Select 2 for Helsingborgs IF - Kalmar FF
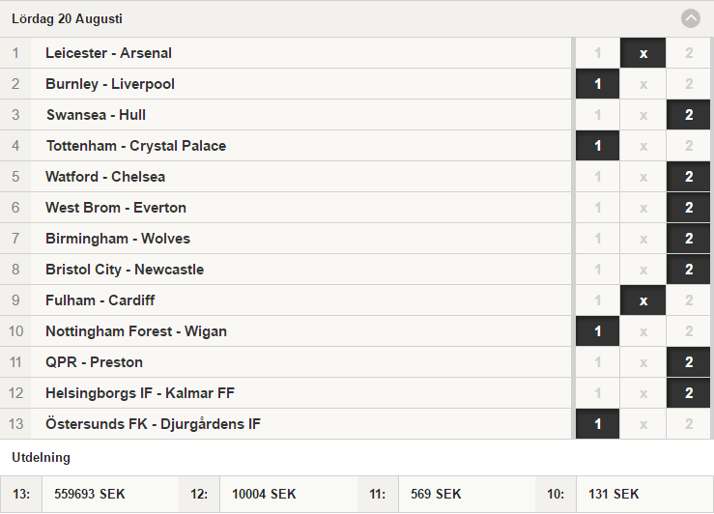Screen dimensions: 714x514 pos(689,393)
